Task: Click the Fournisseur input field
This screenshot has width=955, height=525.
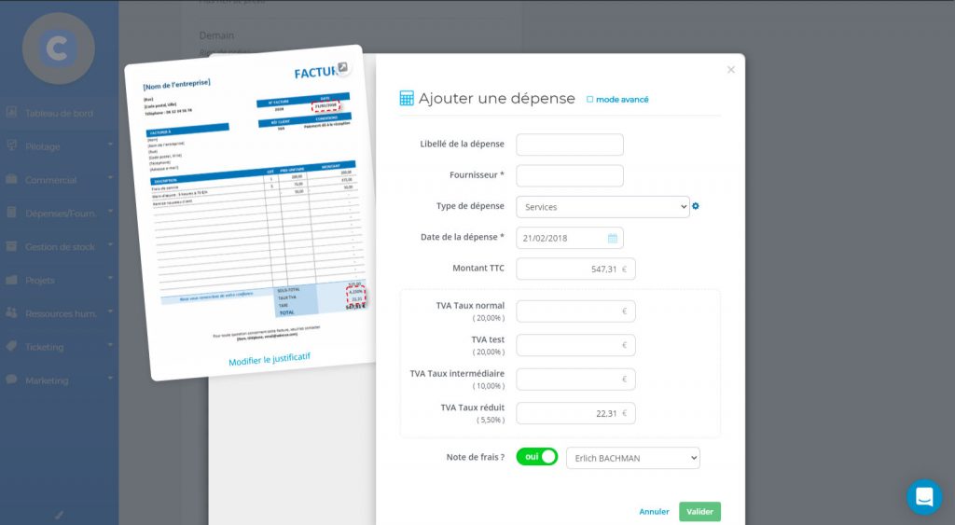Action: [x=569, y=175]
